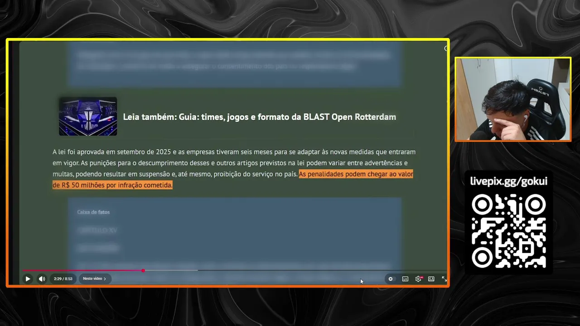Open the player settings gear
The width and height of the screenshot is (580, 326).
coord(418,279)
